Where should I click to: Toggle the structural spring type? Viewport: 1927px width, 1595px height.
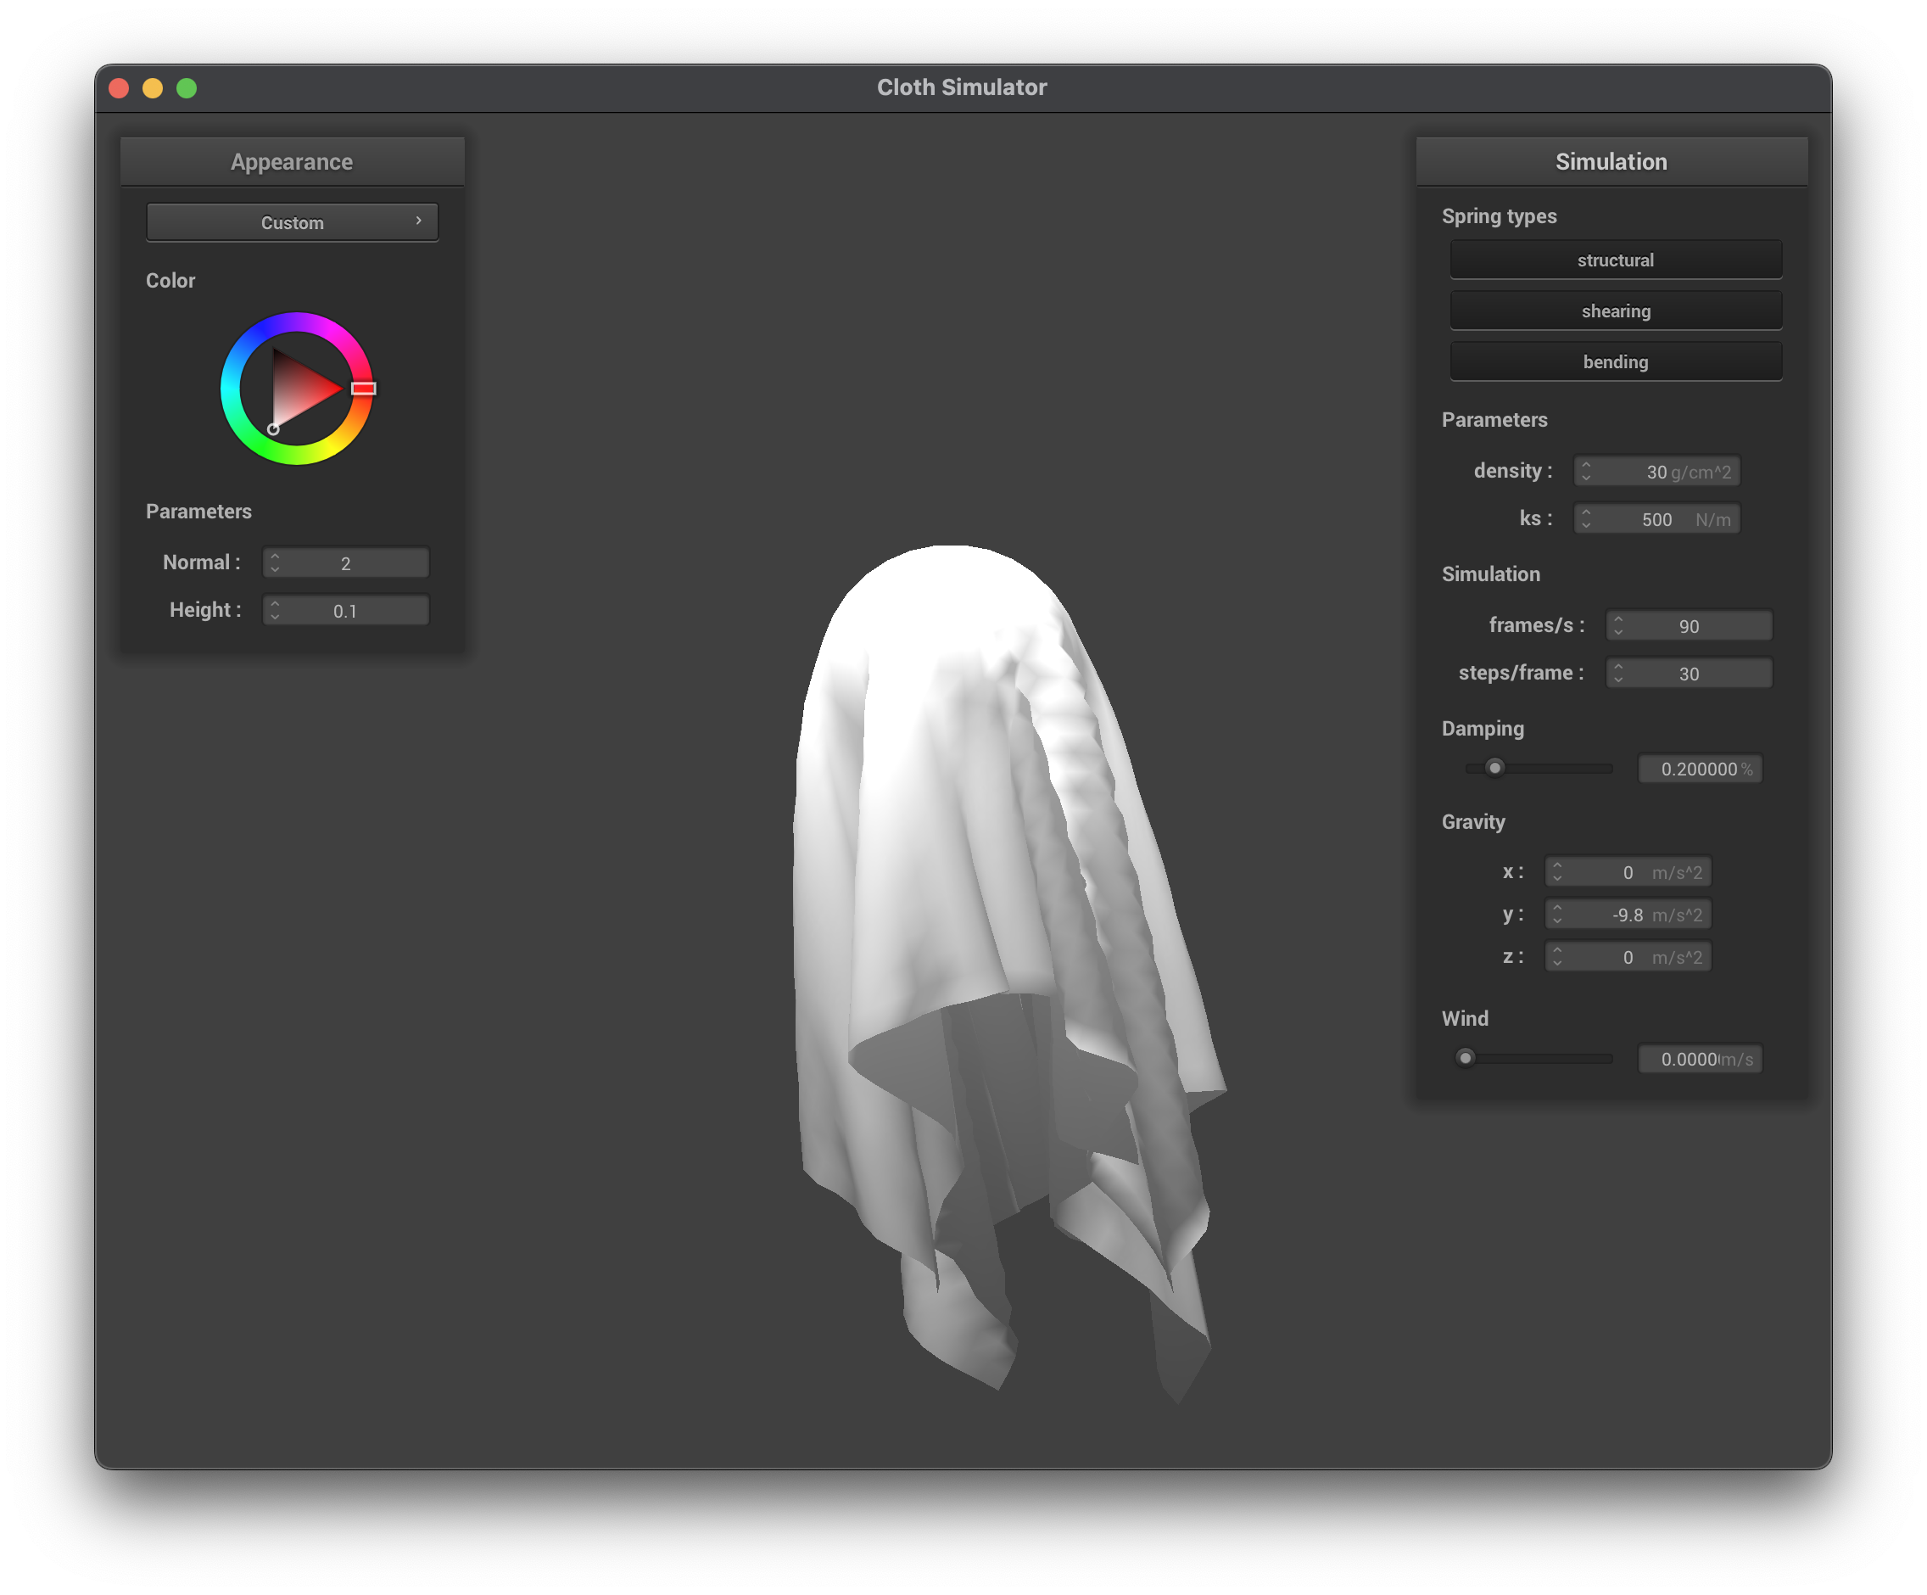click(1615, 260)
